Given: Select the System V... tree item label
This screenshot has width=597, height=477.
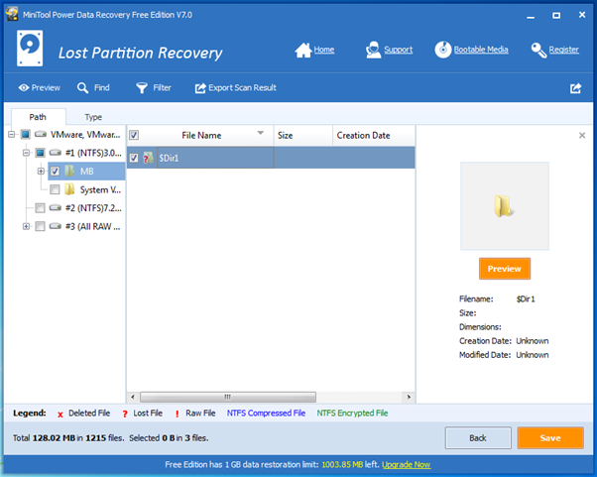Looking at the screenshot, I should (x=100, y=189).
